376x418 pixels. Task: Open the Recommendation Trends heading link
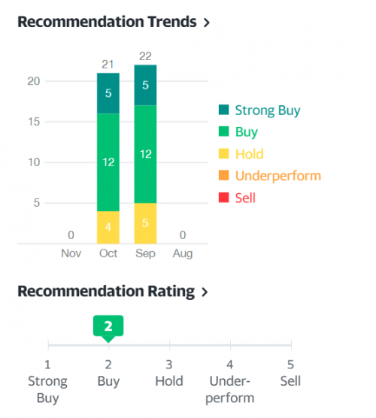[x=107, y=22]
